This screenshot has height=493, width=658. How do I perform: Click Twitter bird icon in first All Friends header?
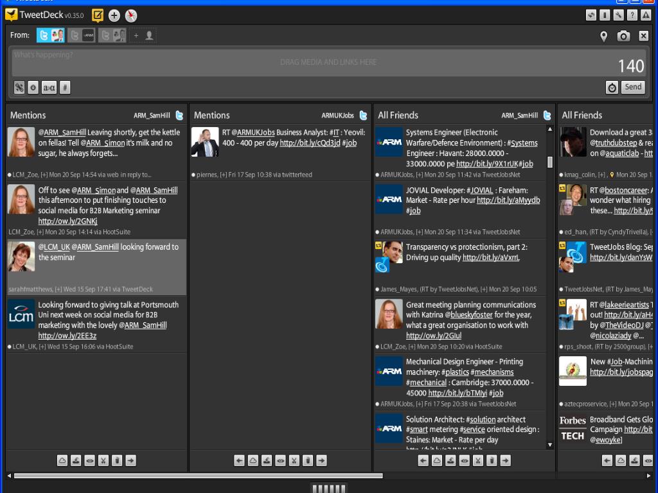[547, 116]
